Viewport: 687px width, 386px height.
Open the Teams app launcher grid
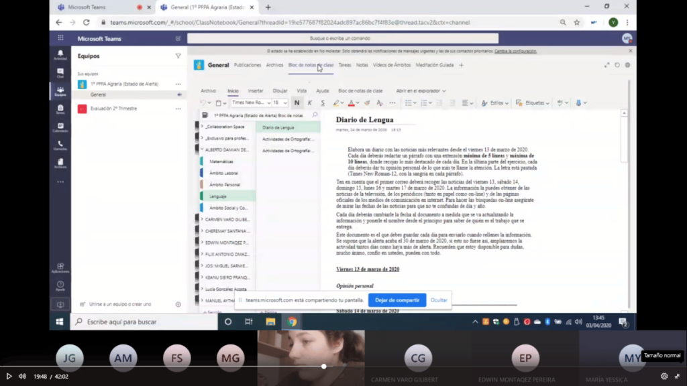(60, 38)
